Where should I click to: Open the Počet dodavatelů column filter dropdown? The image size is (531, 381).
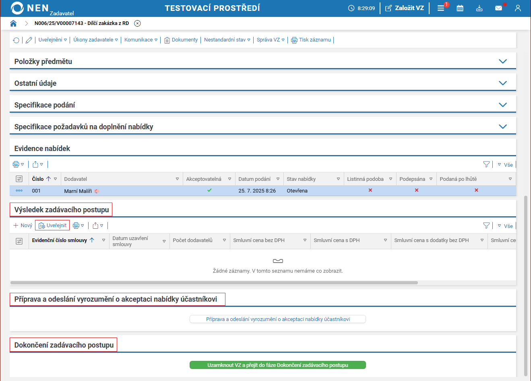pos(224,240)
